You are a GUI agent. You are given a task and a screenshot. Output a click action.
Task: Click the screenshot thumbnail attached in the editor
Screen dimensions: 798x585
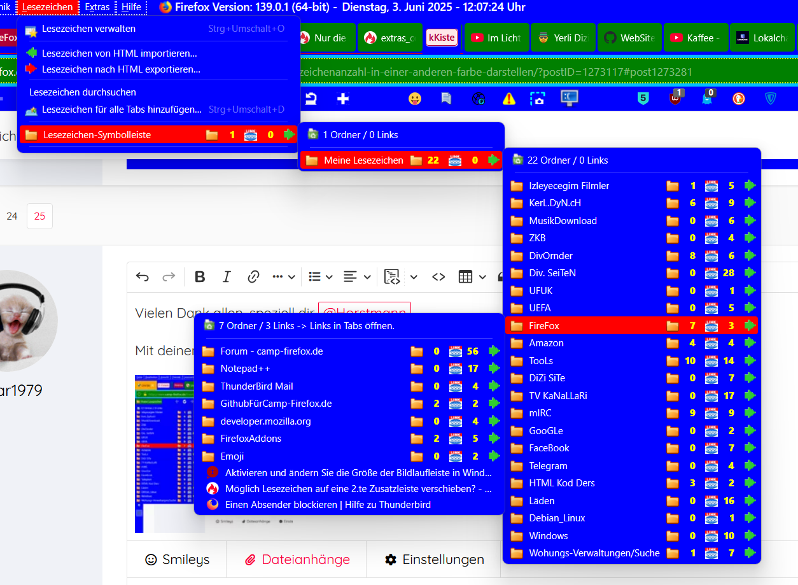(x=164, y=453)
